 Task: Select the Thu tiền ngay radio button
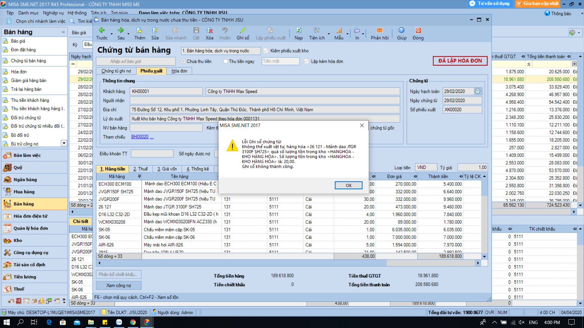226,61
